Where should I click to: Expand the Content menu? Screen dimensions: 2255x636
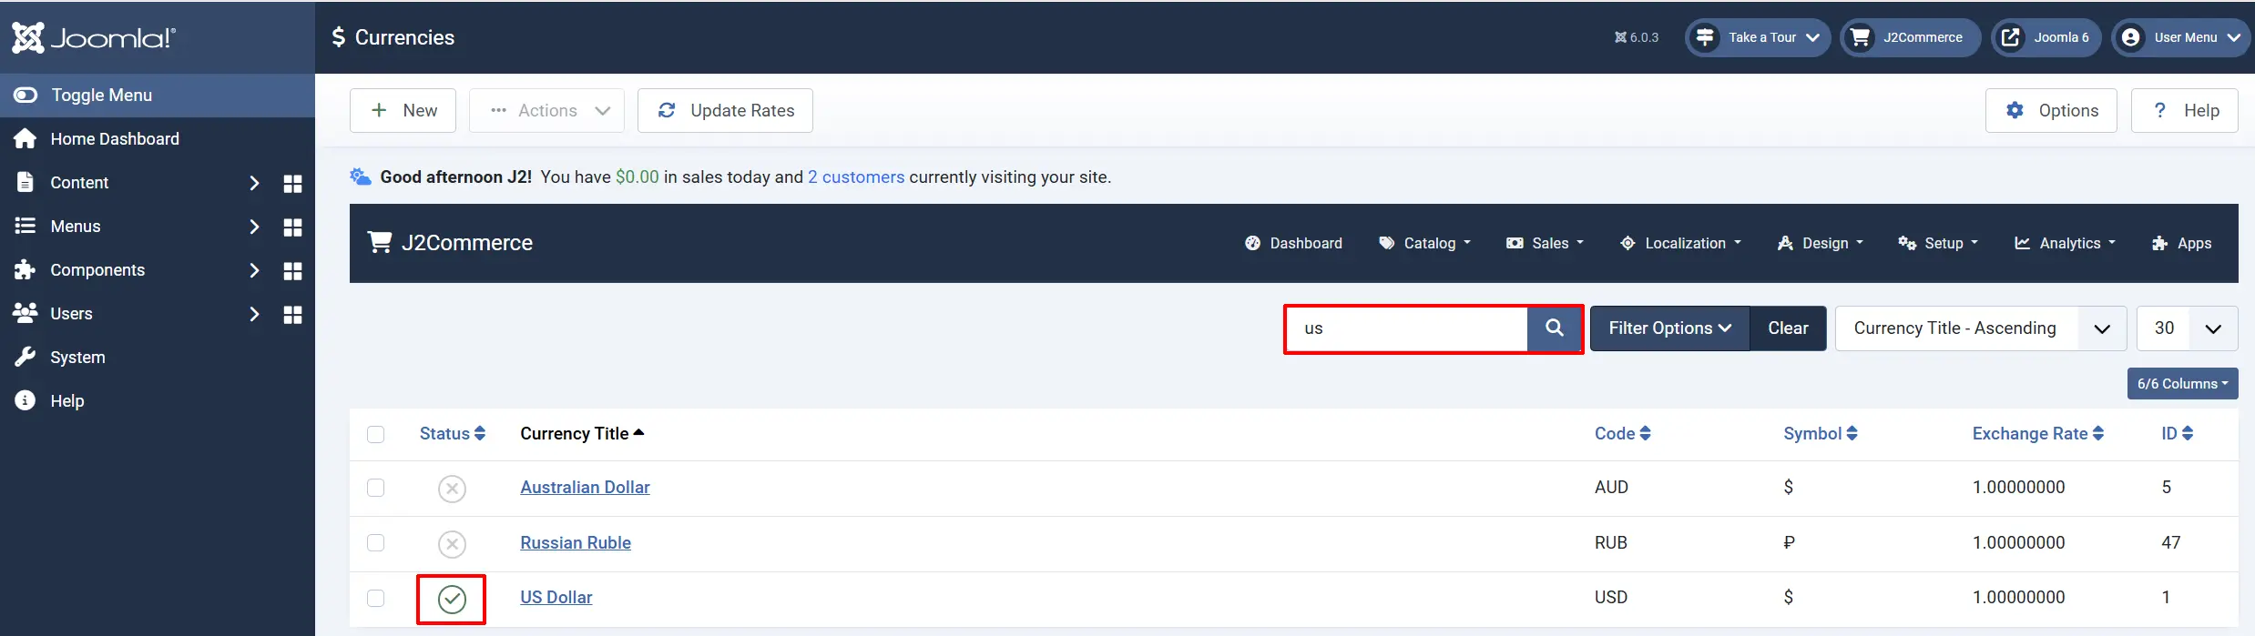[x=254, y=183]
